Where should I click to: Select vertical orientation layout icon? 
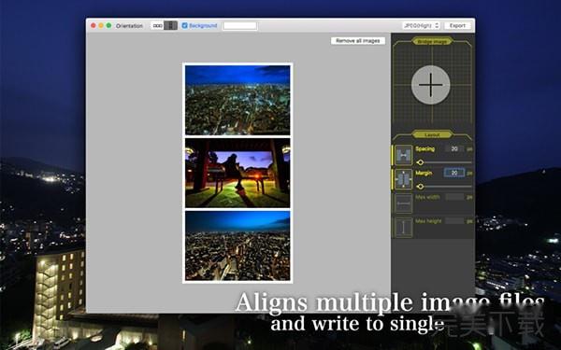click(x=171, y=26)
